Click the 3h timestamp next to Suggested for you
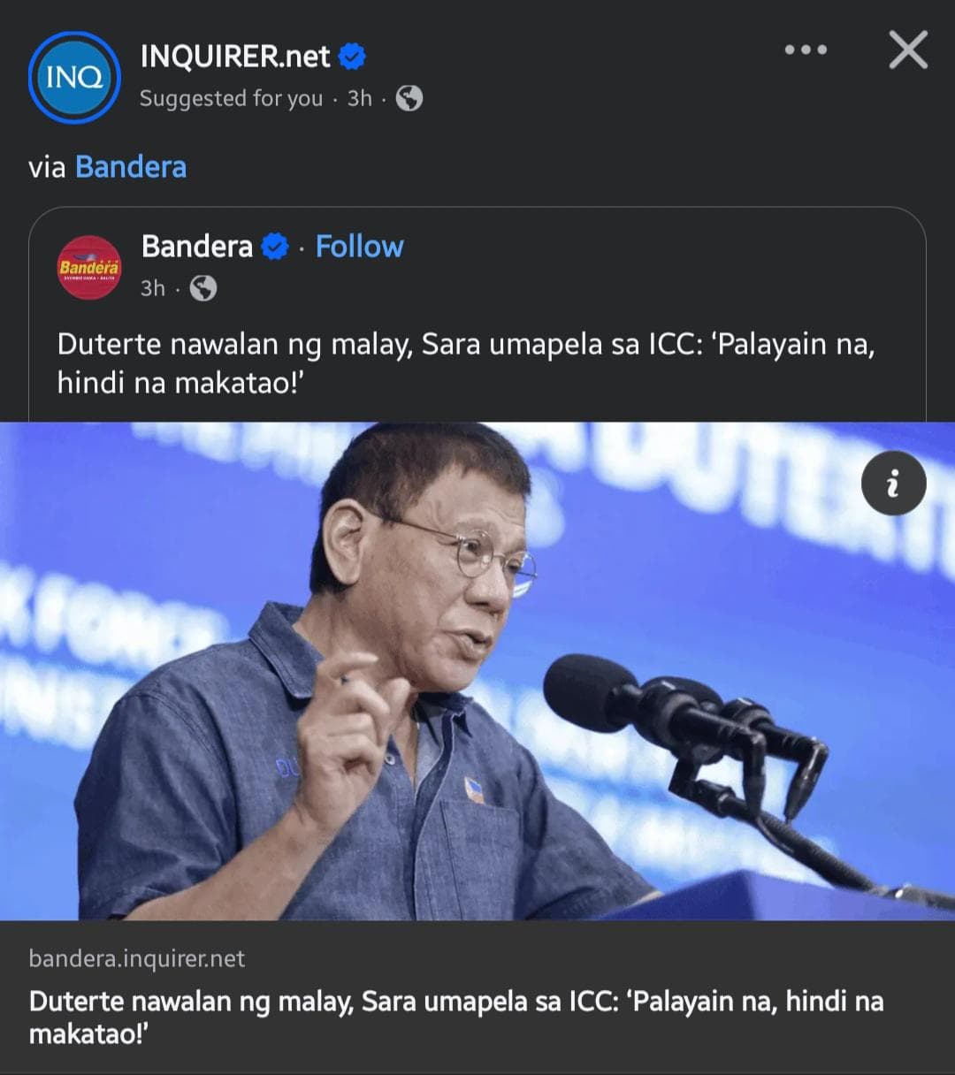Viewport: 955px width, 1075px height. point(359,98)
